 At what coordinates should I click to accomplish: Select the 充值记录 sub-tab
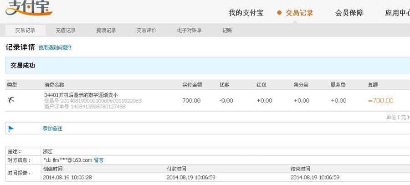pos(66,31)
